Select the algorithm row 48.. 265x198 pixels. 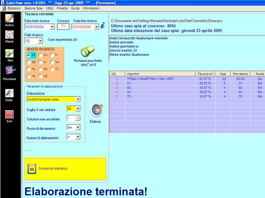(x=187, y=88)
